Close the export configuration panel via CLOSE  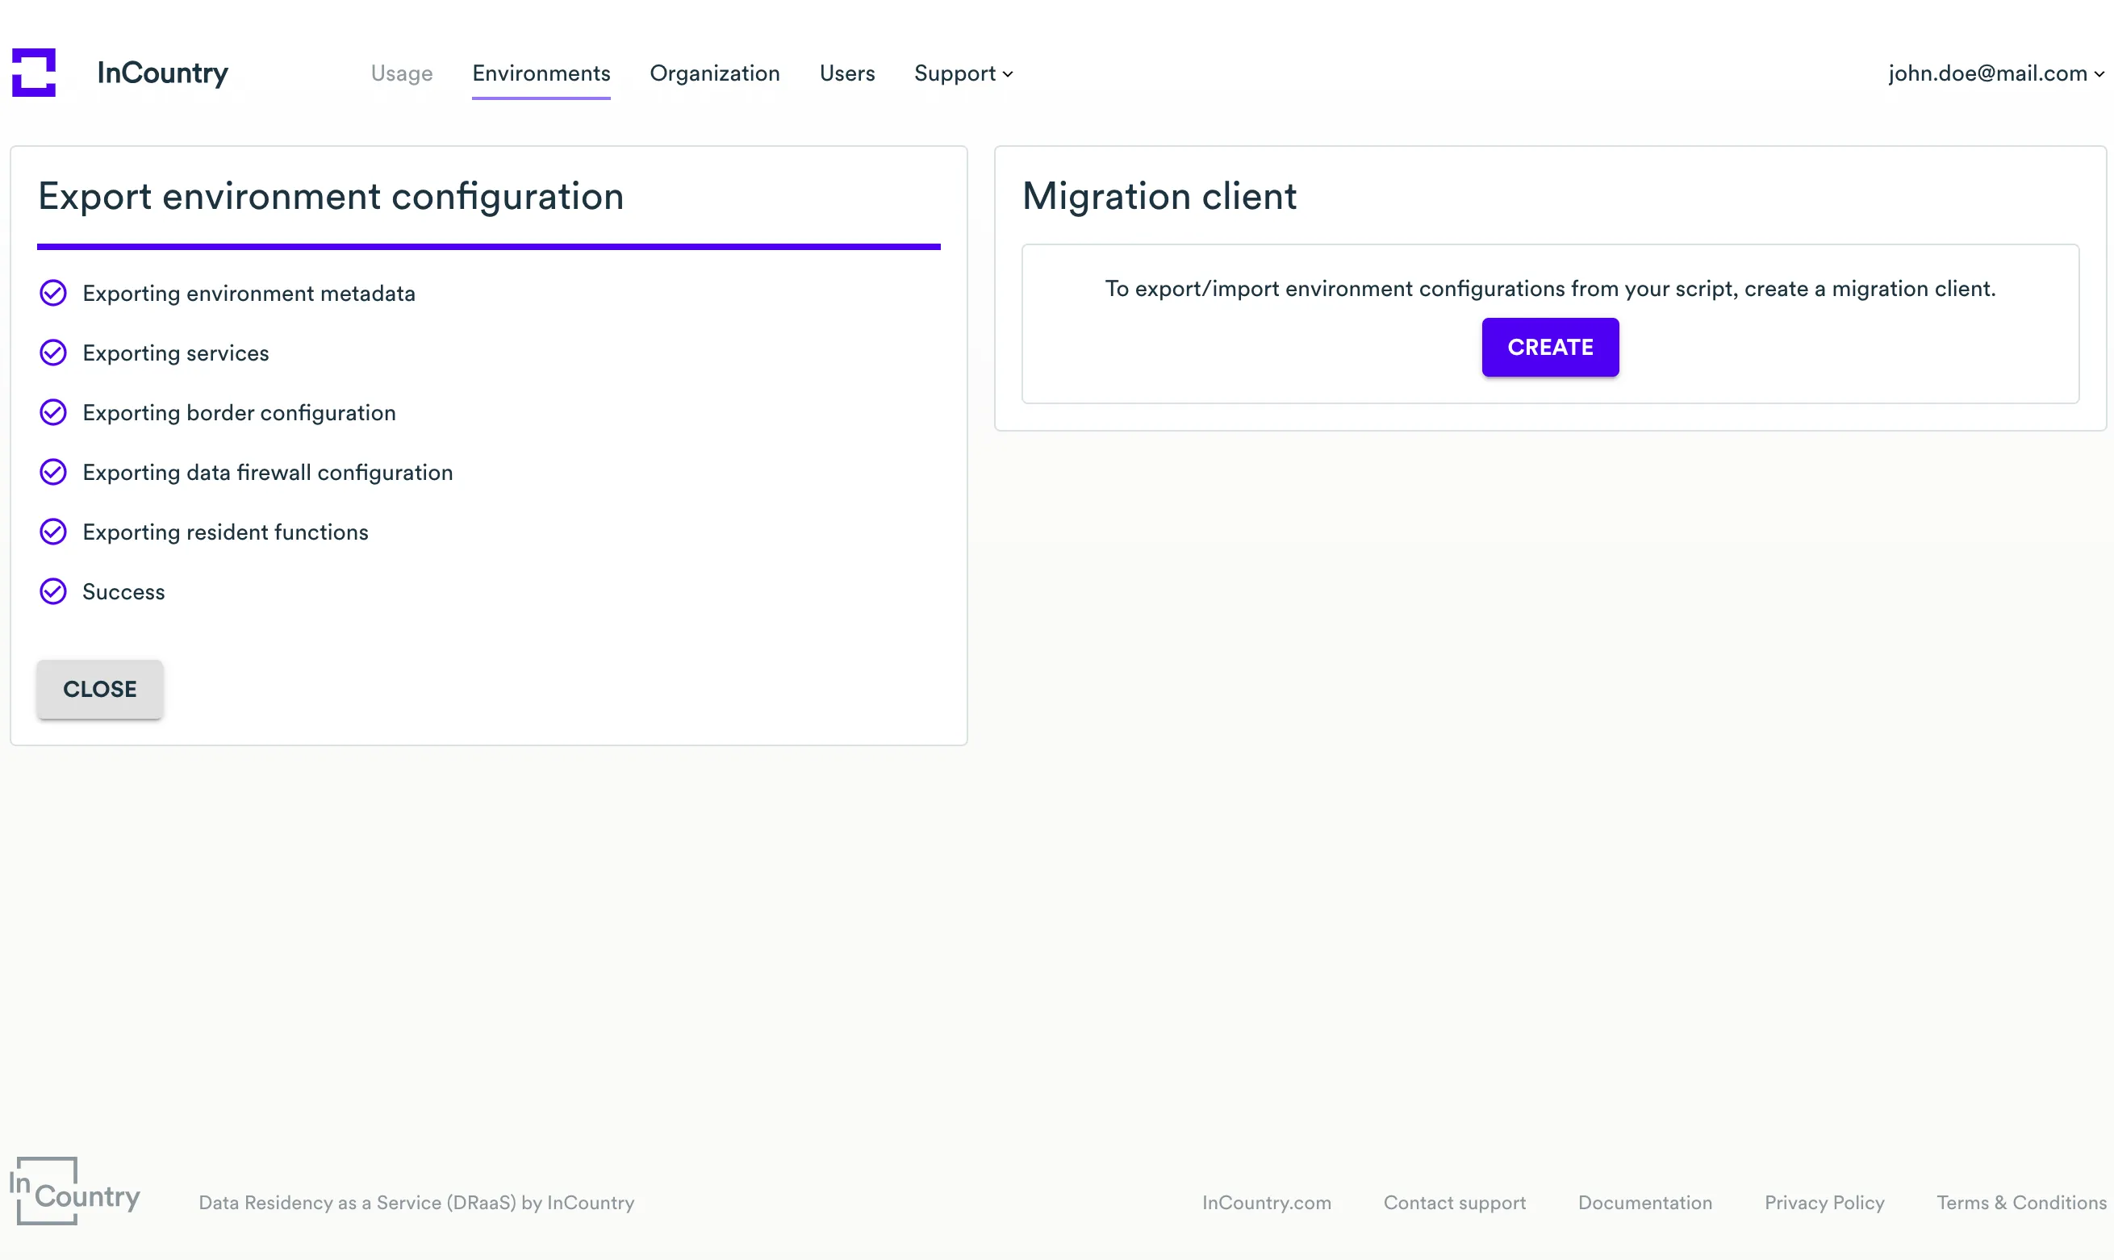(x=99, y=689)
